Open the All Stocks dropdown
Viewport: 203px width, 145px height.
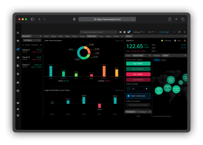(32, 40)
